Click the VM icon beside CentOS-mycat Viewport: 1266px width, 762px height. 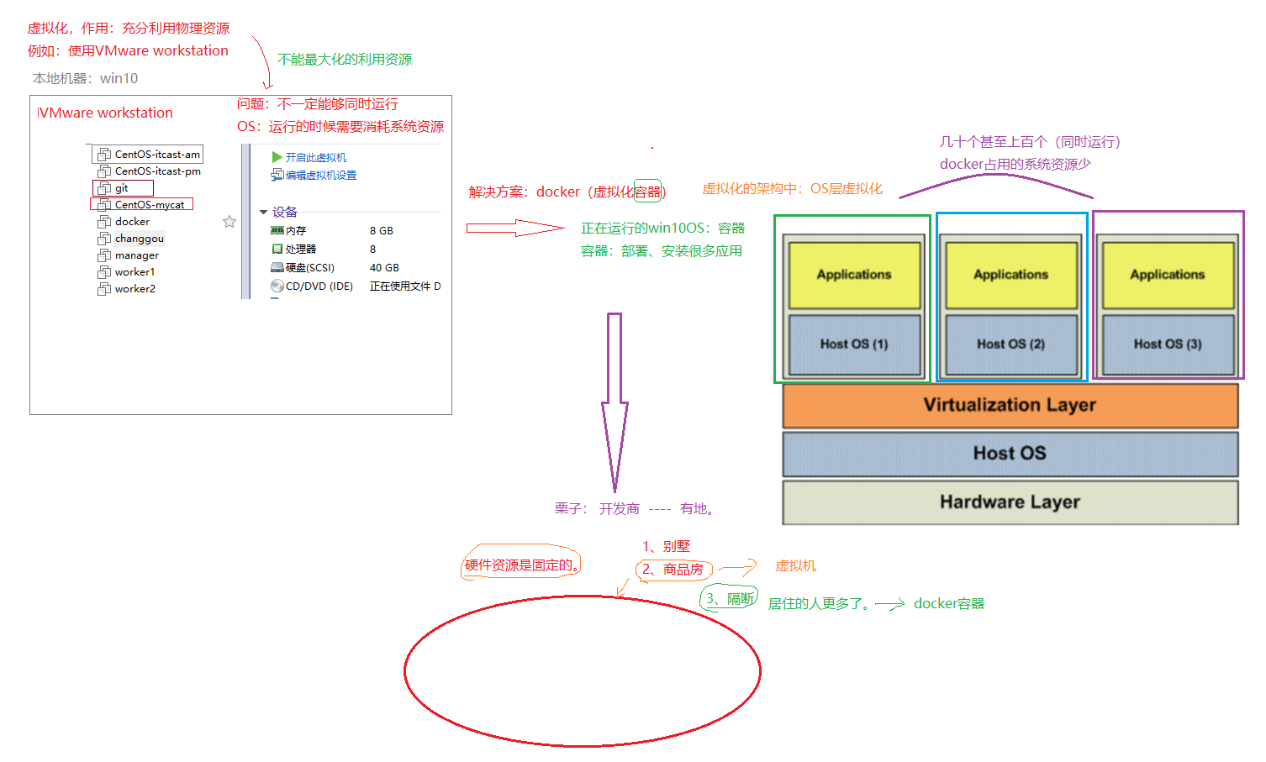point(104,205)
